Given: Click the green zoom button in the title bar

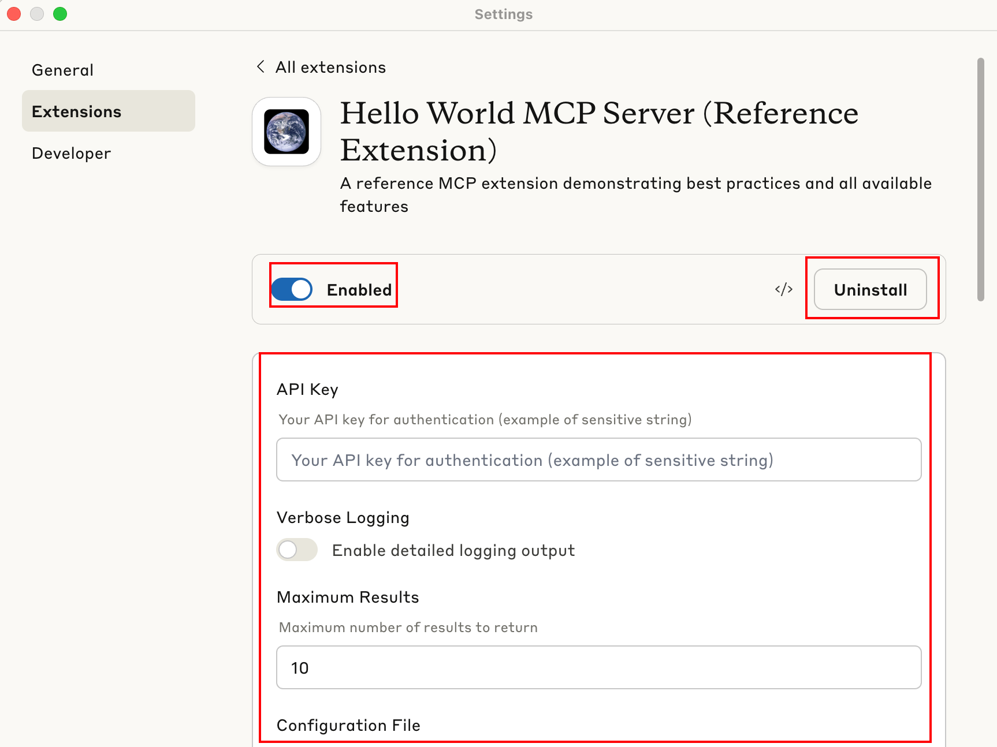Looking at the screenshot, I should 60,14.
